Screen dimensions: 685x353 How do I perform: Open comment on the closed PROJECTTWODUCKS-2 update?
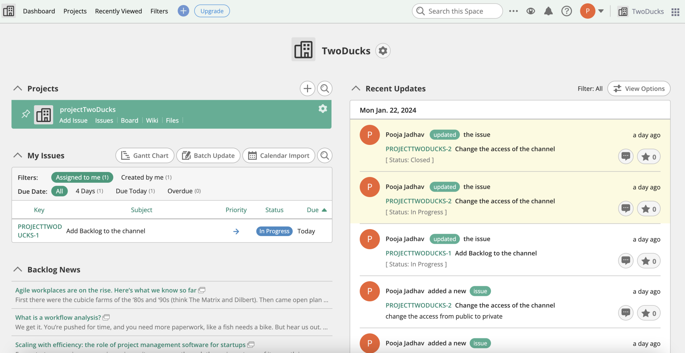626,156
